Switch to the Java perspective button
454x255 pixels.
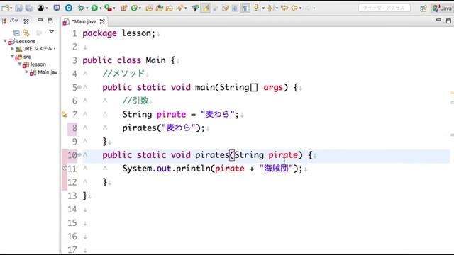(442, 8)
